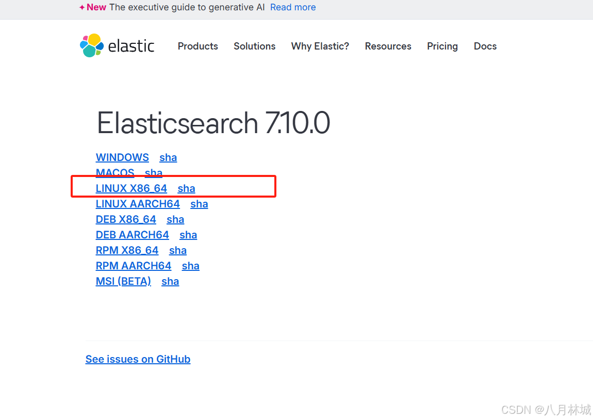The width and height of the screenshot is (593, 420).
Task: Open the sha link next to MACOS
Action: click(154, 172)
